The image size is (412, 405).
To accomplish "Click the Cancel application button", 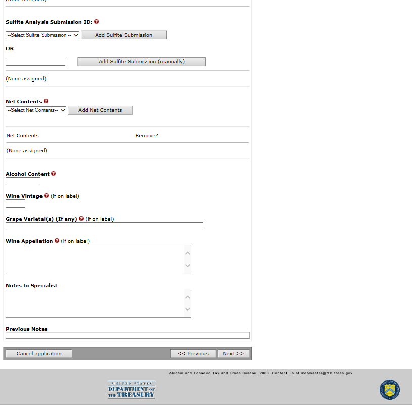I will pos(39,354).
